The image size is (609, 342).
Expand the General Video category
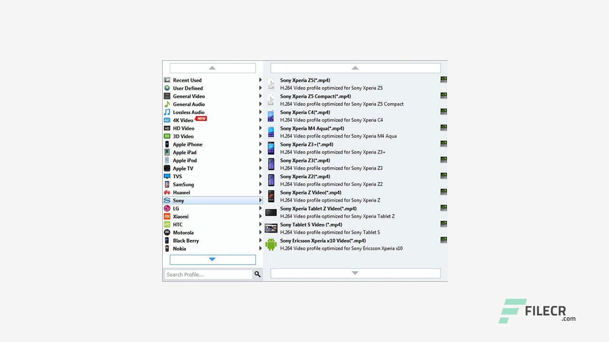point(260,96)
